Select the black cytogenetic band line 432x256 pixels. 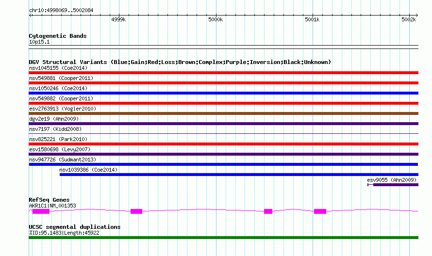[x=223, y=47]
